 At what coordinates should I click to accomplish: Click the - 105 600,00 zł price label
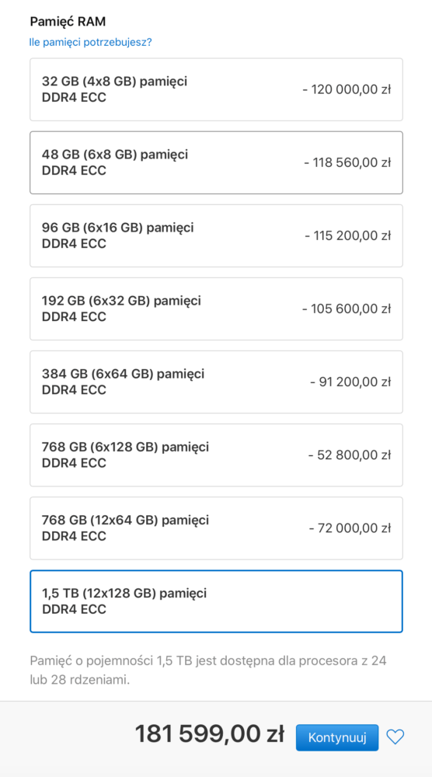click(347, 308)
